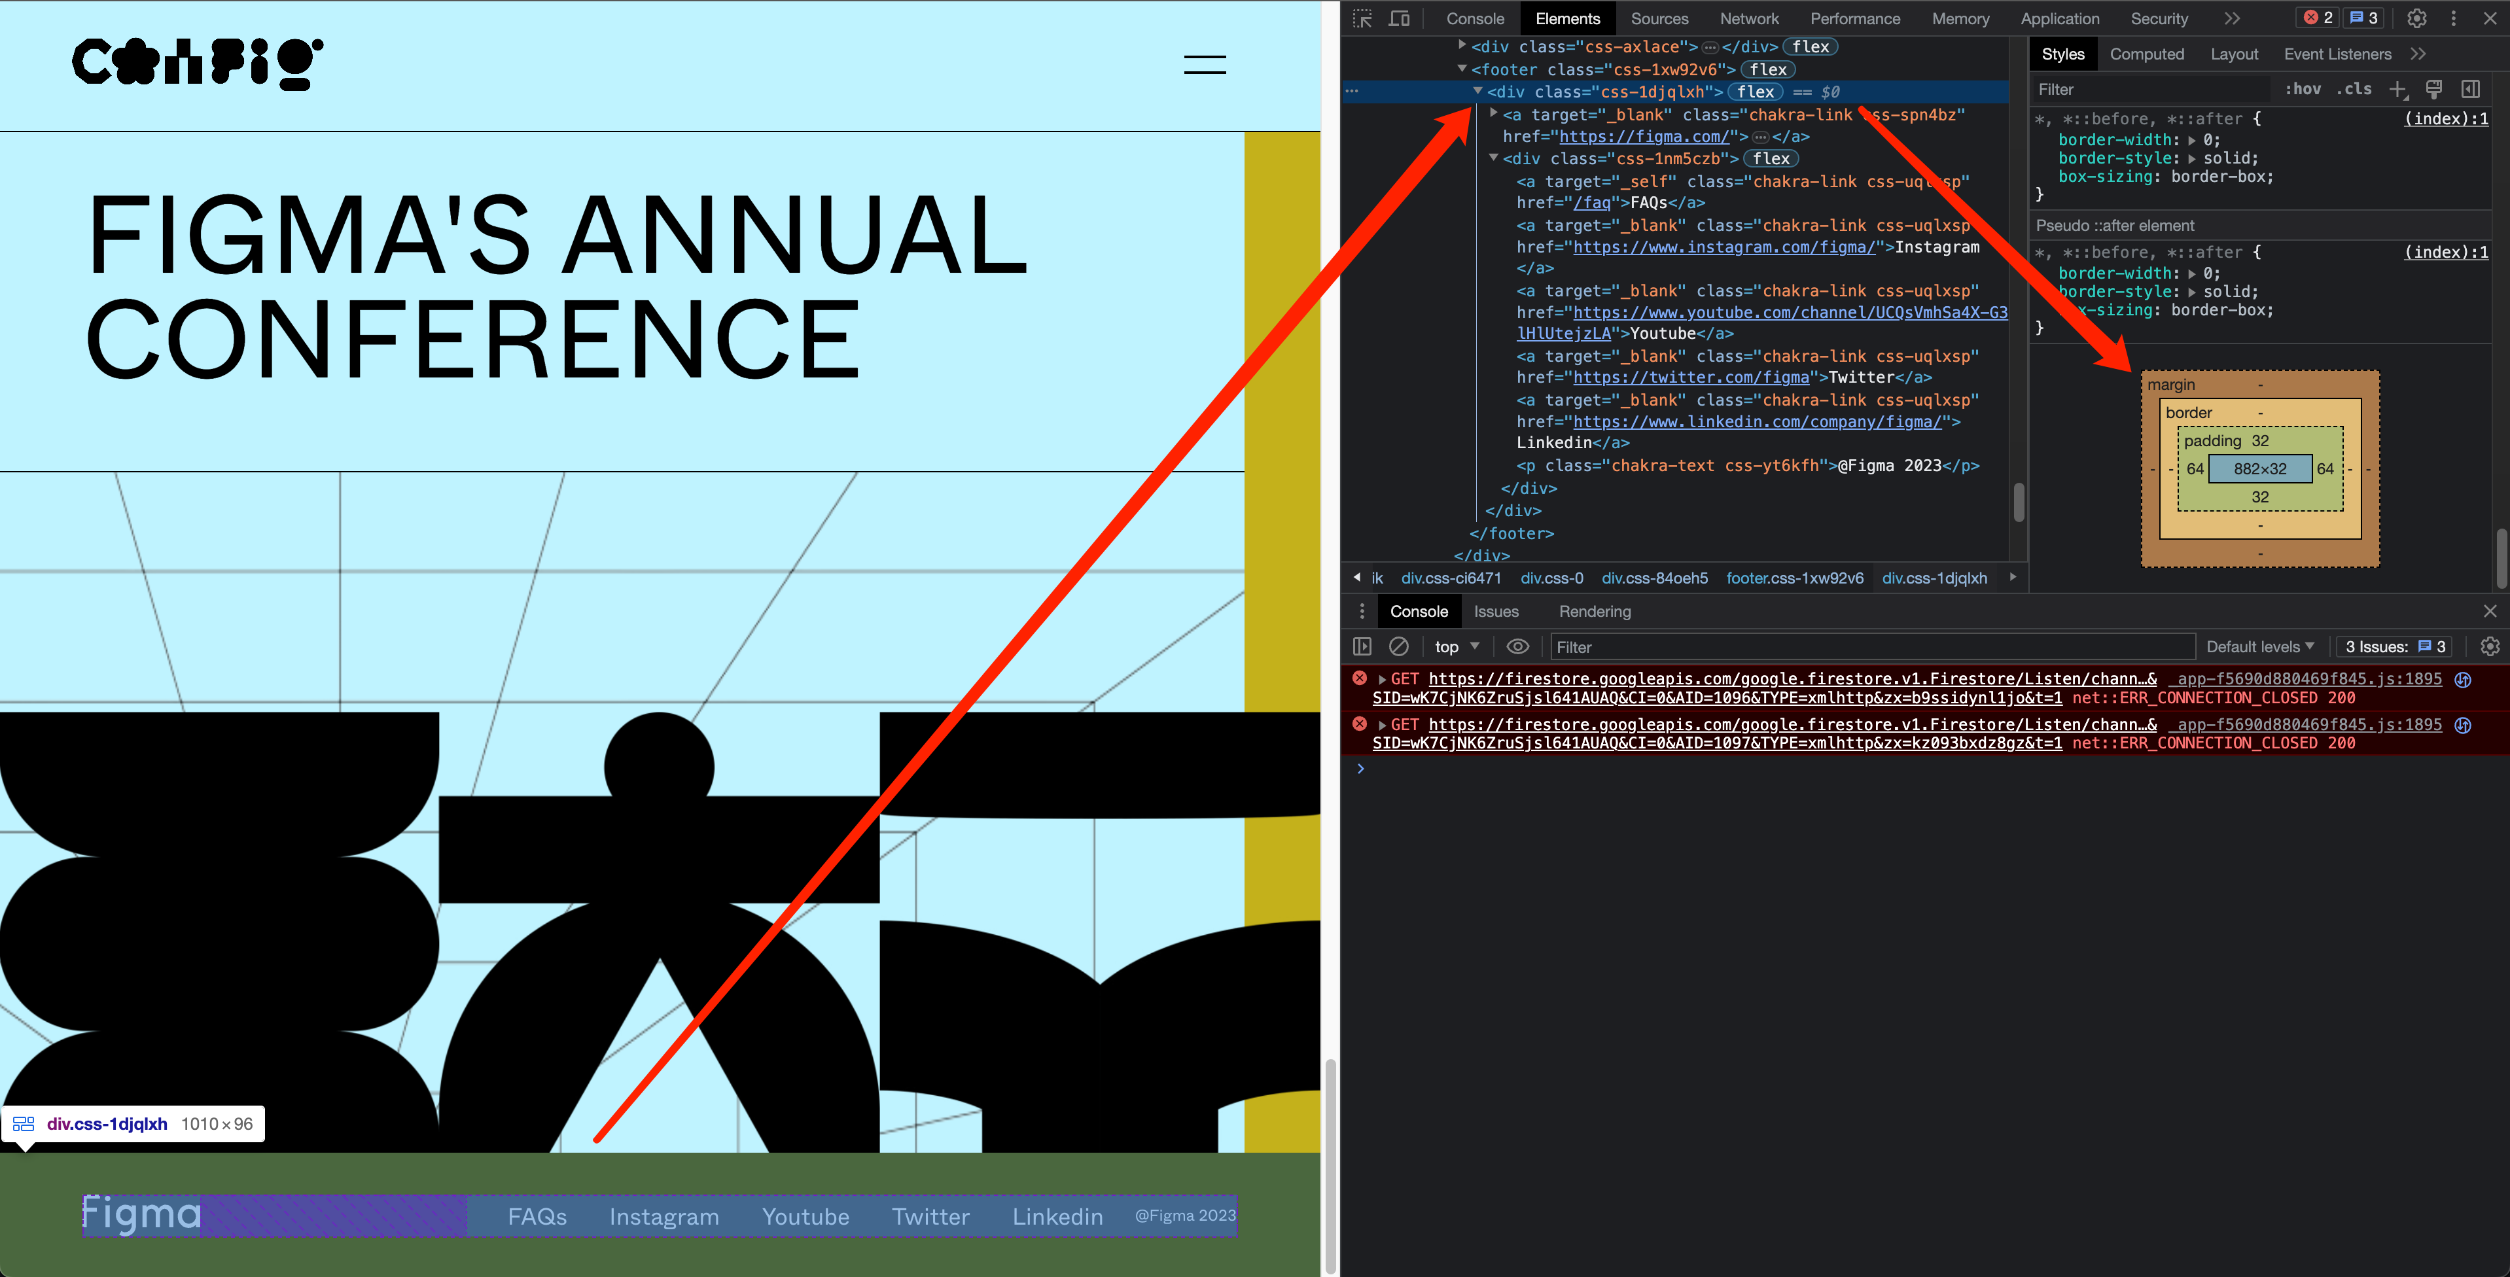This screenshot has height=1277, width=2510.
Task: Click the Instagram link in footer
Action: [663, 1214]
